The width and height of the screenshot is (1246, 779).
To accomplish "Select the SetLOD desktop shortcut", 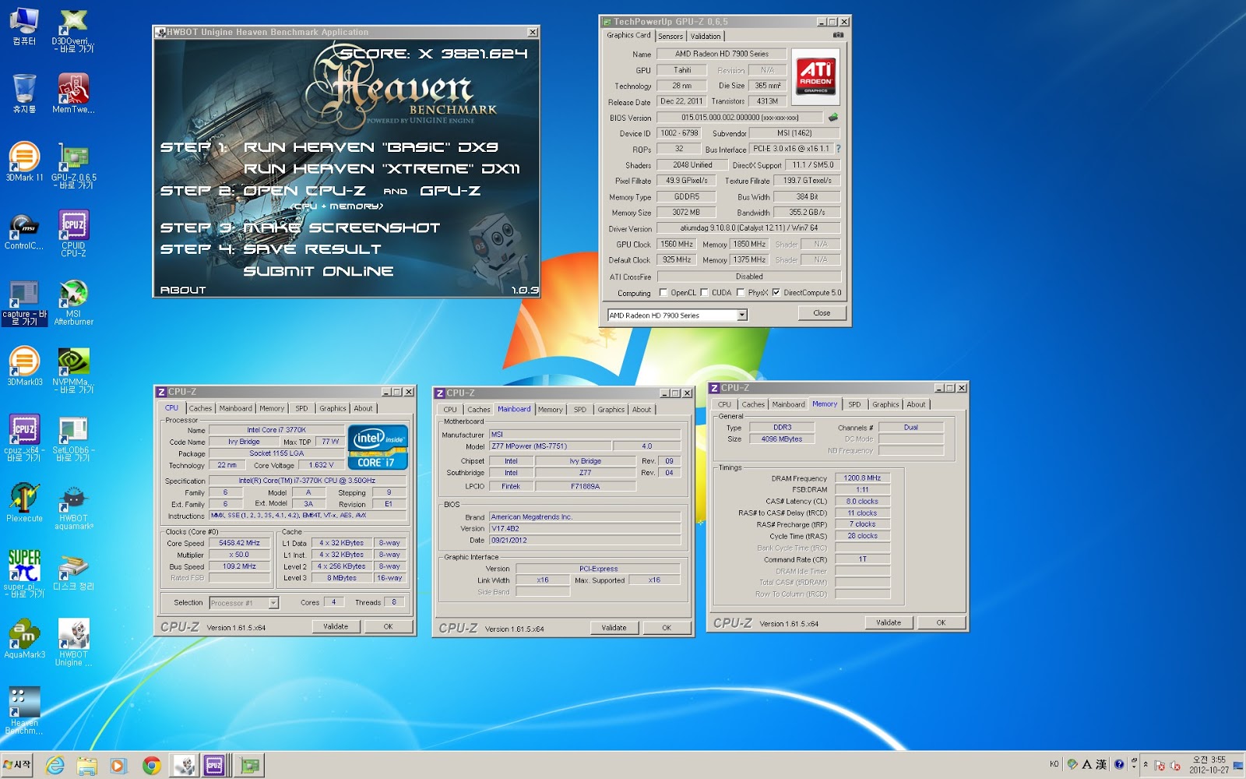I will click(73, 439).
